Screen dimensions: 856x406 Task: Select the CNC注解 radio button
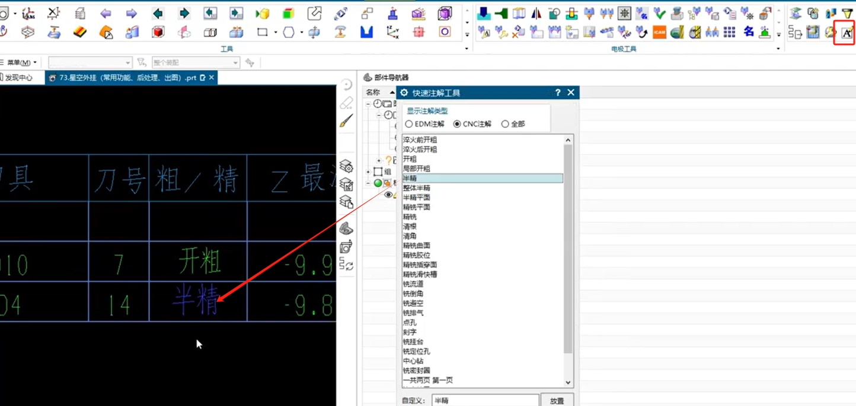pyautogui.click(x=457, y=124)
